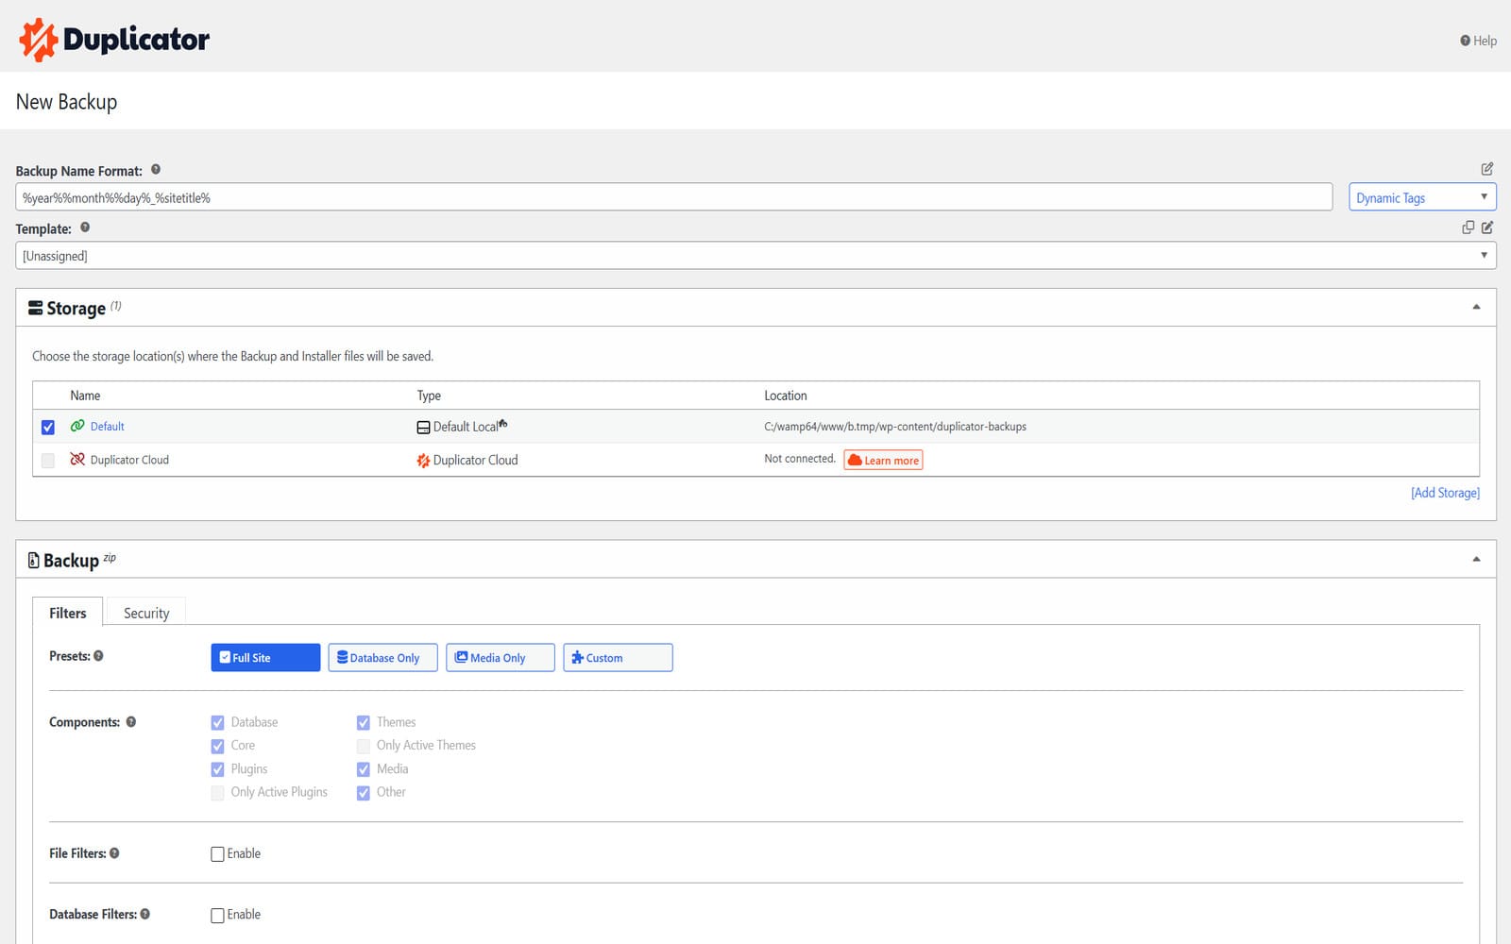Click the Backup Name Format input field
Screen dimensions: 1511x944
674,197
